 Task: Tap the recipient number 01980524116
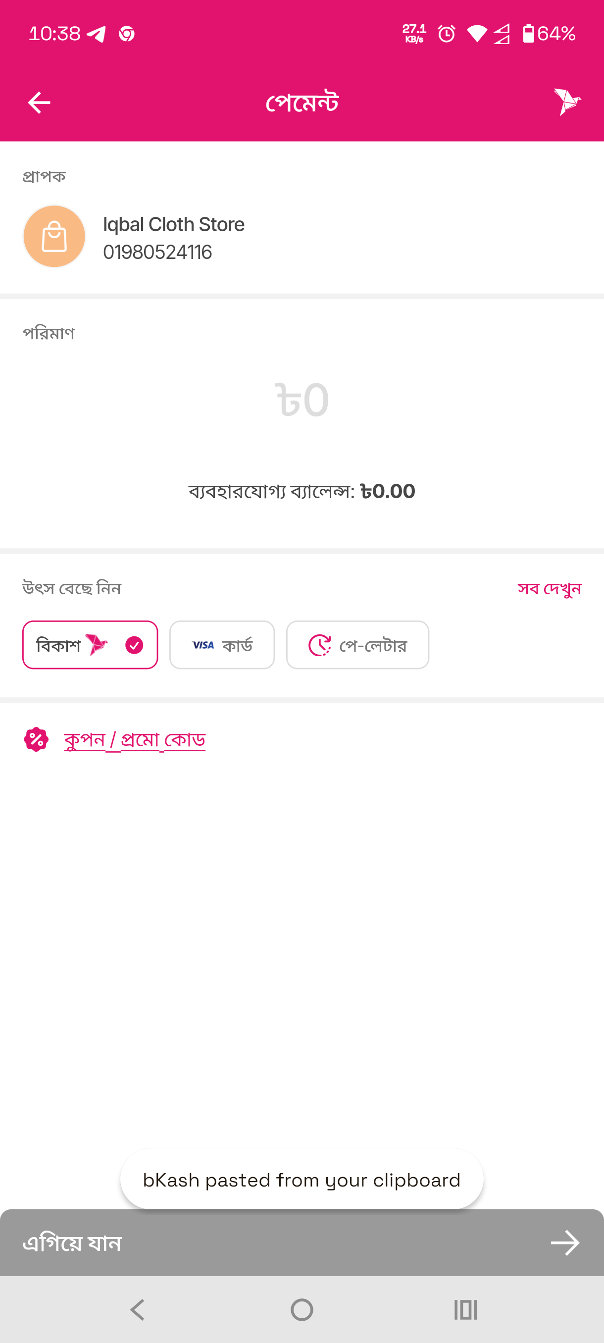[x=157, y=253]
